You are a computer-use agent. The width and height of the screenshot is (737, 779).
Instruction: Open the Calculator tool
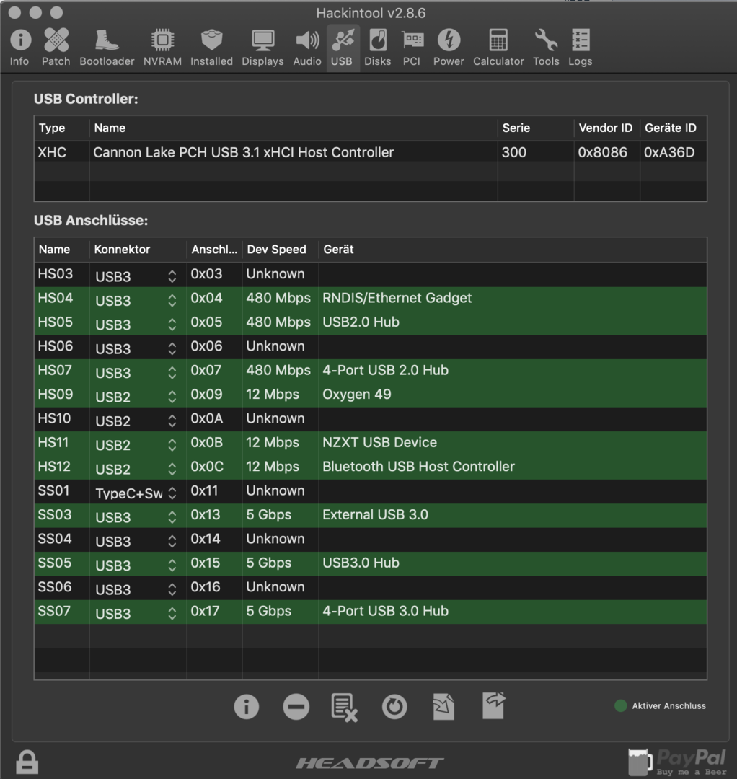[x=498, y=48]
